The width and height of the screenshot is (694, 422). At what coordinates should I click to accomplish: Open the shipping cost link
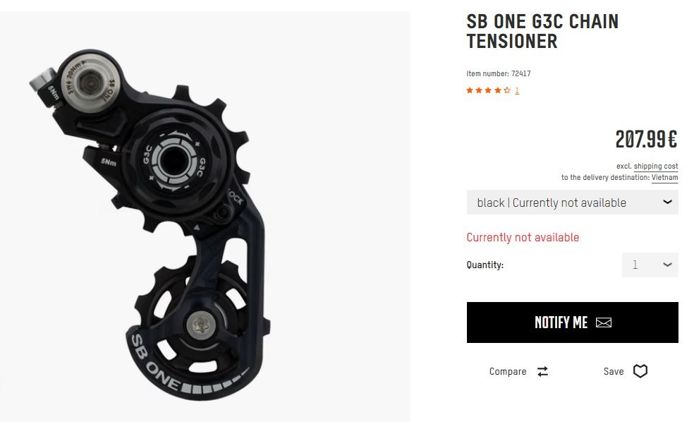click(x=655, y=166)
